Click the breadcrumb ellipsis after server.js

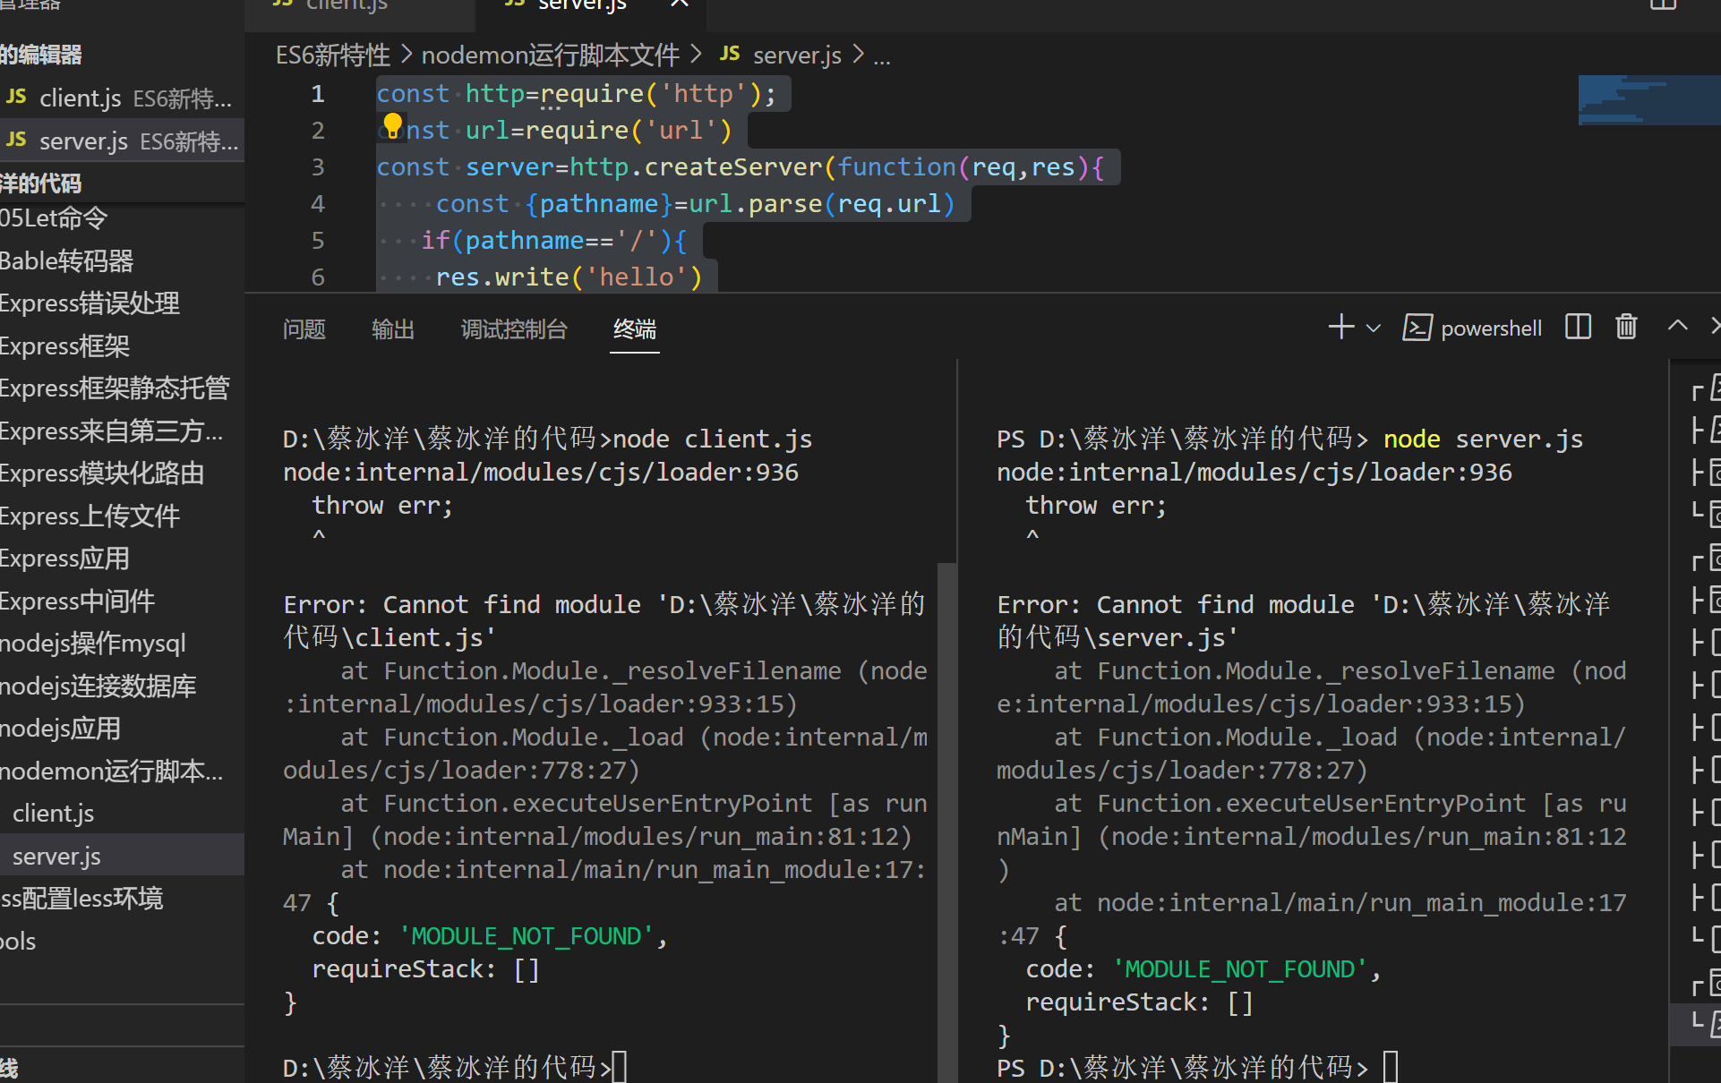(x=882, y=57)
